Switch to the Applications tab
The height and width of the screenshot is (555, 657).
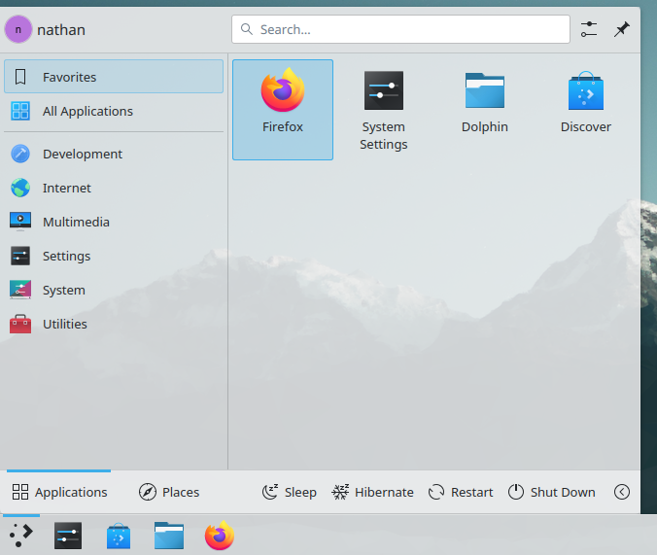pyautogui.click(x=59, y=492)
